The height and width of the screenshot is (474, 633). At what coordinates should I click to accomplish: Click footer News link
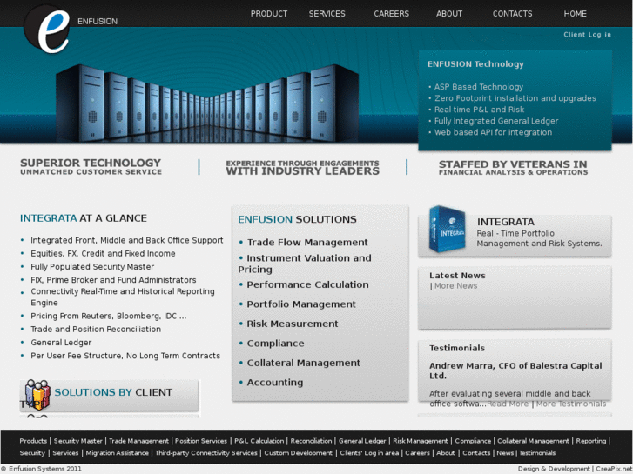(505, 453)
